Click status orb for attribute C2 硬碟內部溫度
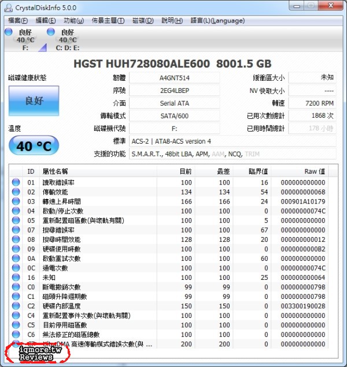The image size is (347, 367). [x=16, y=306]
